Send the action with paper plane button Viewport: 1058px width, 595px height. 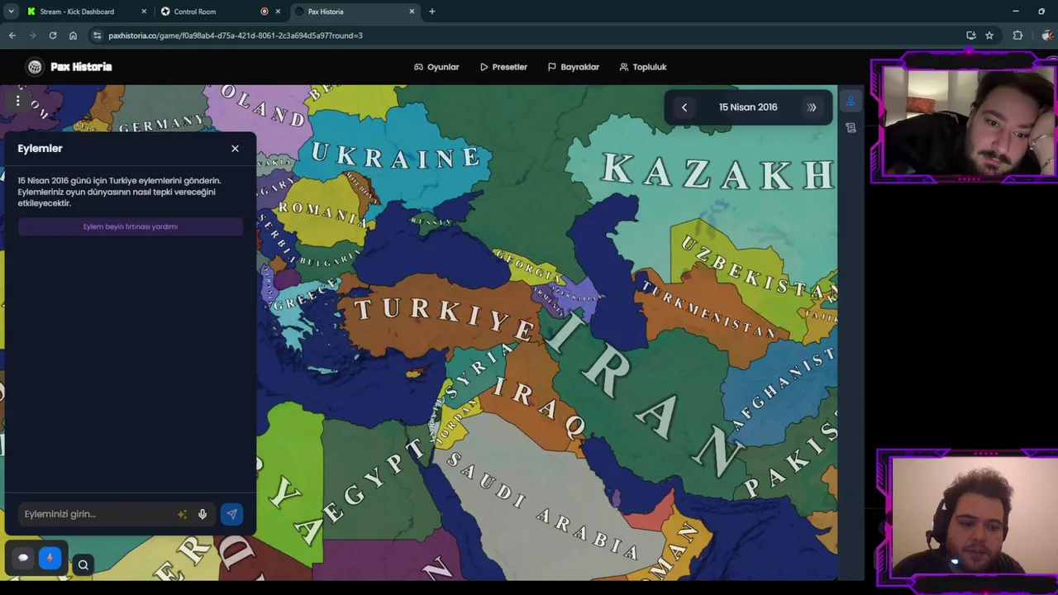point(231,514)
